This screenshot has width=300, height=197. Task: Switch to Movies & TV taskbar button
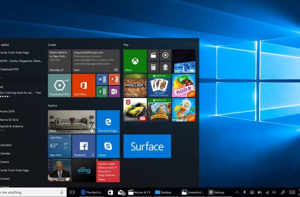pos(139,192)
